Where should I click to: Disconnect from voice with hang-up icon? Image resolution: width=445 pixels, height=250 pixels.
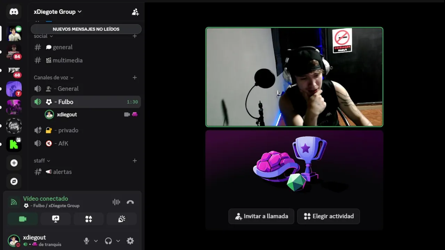click(130, 202)
